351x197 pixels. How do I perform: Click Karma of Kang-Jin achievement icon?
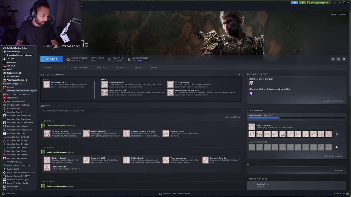pos(205,160)
